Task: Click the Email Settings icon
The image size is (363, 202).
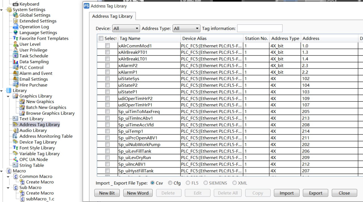Action: [16, 79]
